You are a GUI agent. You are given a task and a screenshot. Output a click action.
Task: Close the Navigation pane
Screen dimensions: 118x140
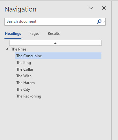pos(104,8)
